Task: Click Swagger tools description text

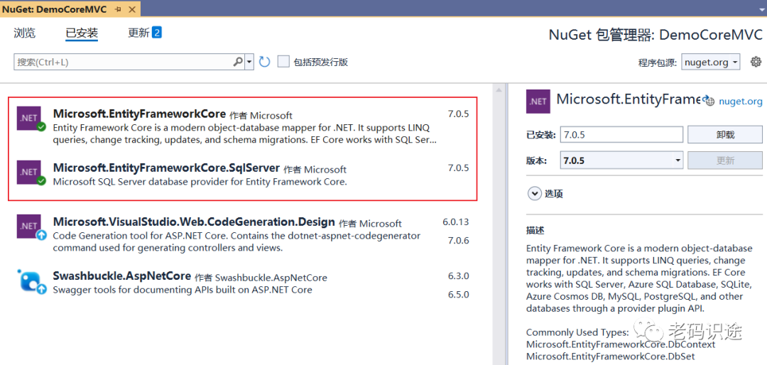Action: [x=183, y=290]
